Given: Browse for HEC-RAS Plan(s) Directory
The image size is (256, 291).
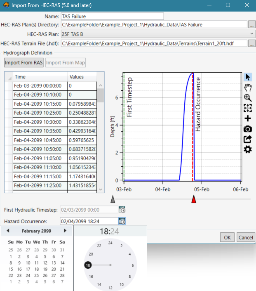Looking at the screenshot, I should 251,24.
